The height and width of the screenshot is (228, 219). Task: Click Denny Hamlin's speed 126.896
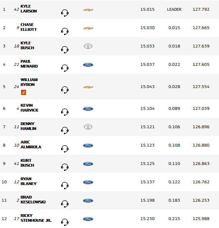coord(201,127)
